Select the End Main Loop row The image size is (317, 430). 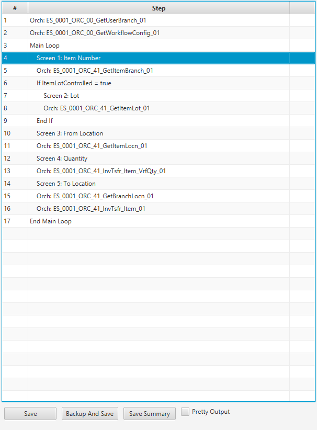158,221
